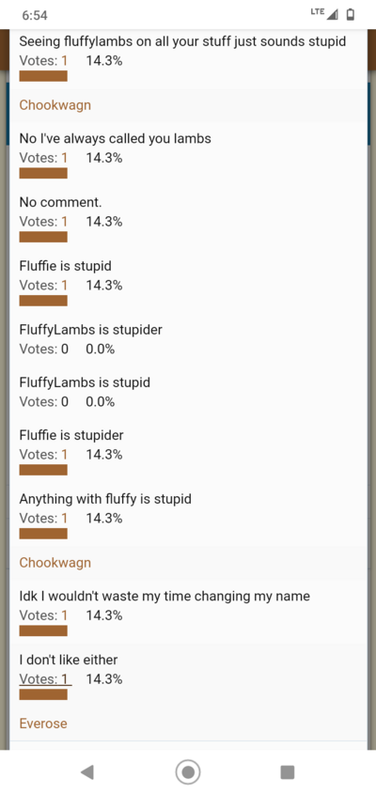Select poll option 'No I've always called you lambs'
This screenshot has height=794, width=376.
[x=115, y=138]
